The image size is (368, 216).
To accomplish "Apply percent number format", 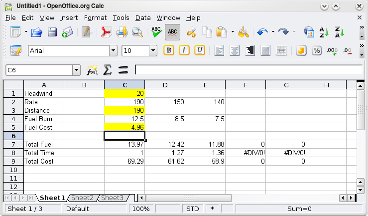I will [x=316, y=51].
